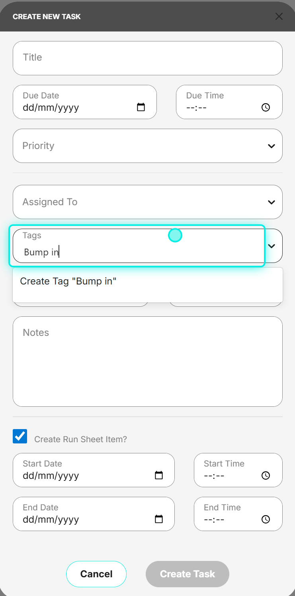295x596 pixels.
Task: Click the Start Time --:-- field
Action: click(x=238, y=470)
